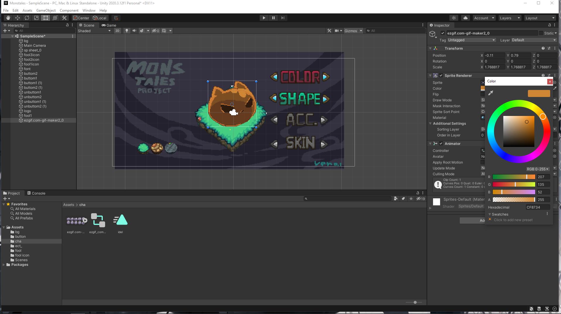The height and width of the screenshot is (314, 561).
Task: Click the Play button
Action: point(264,18)
